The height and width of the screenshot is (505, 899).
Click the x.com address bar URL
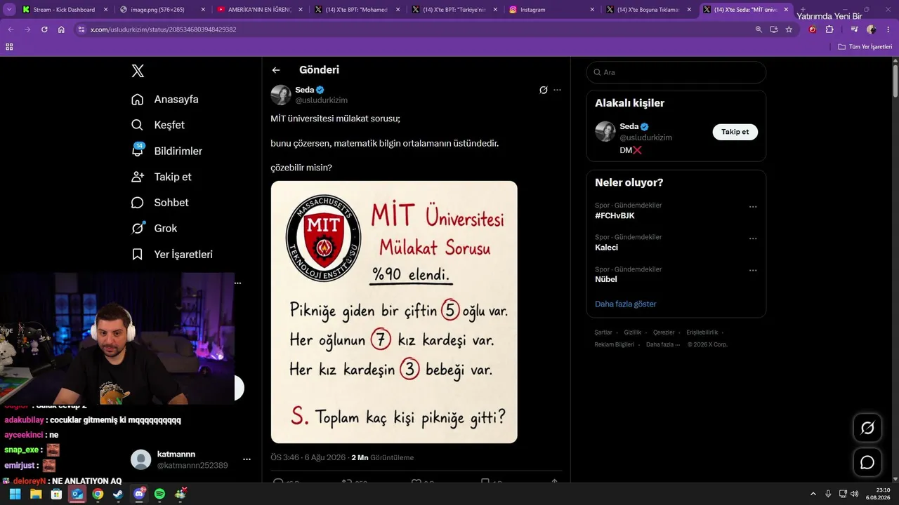click(163, 29)
